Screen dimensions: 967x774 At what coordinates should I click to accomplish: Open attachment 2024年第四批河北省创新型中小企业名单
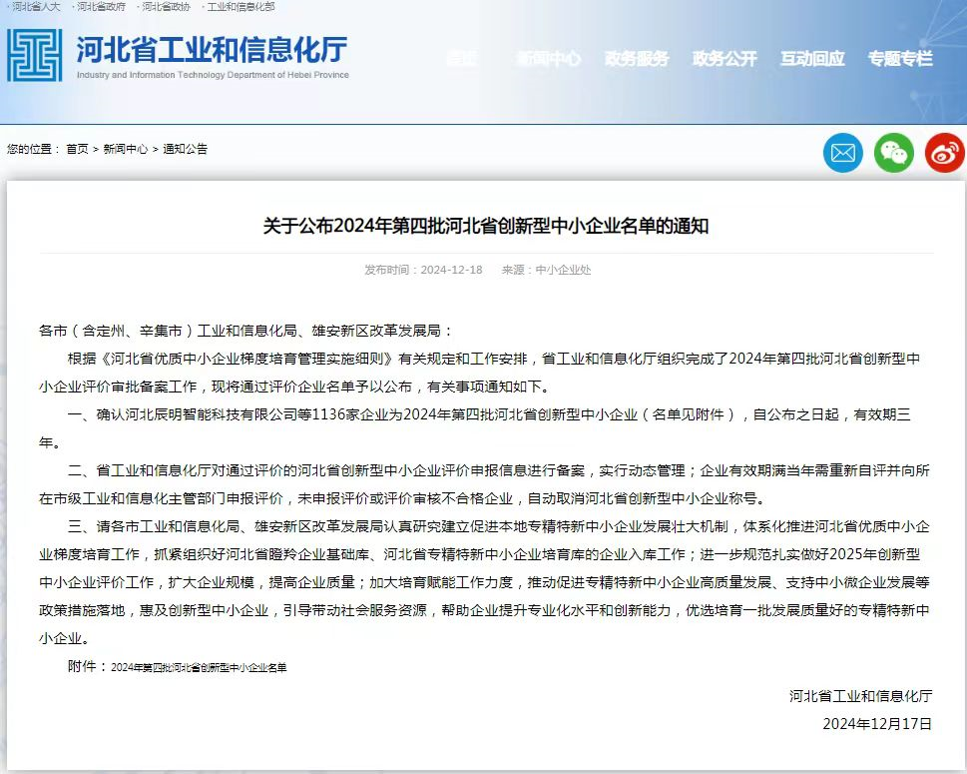click(x=199, y=667)
